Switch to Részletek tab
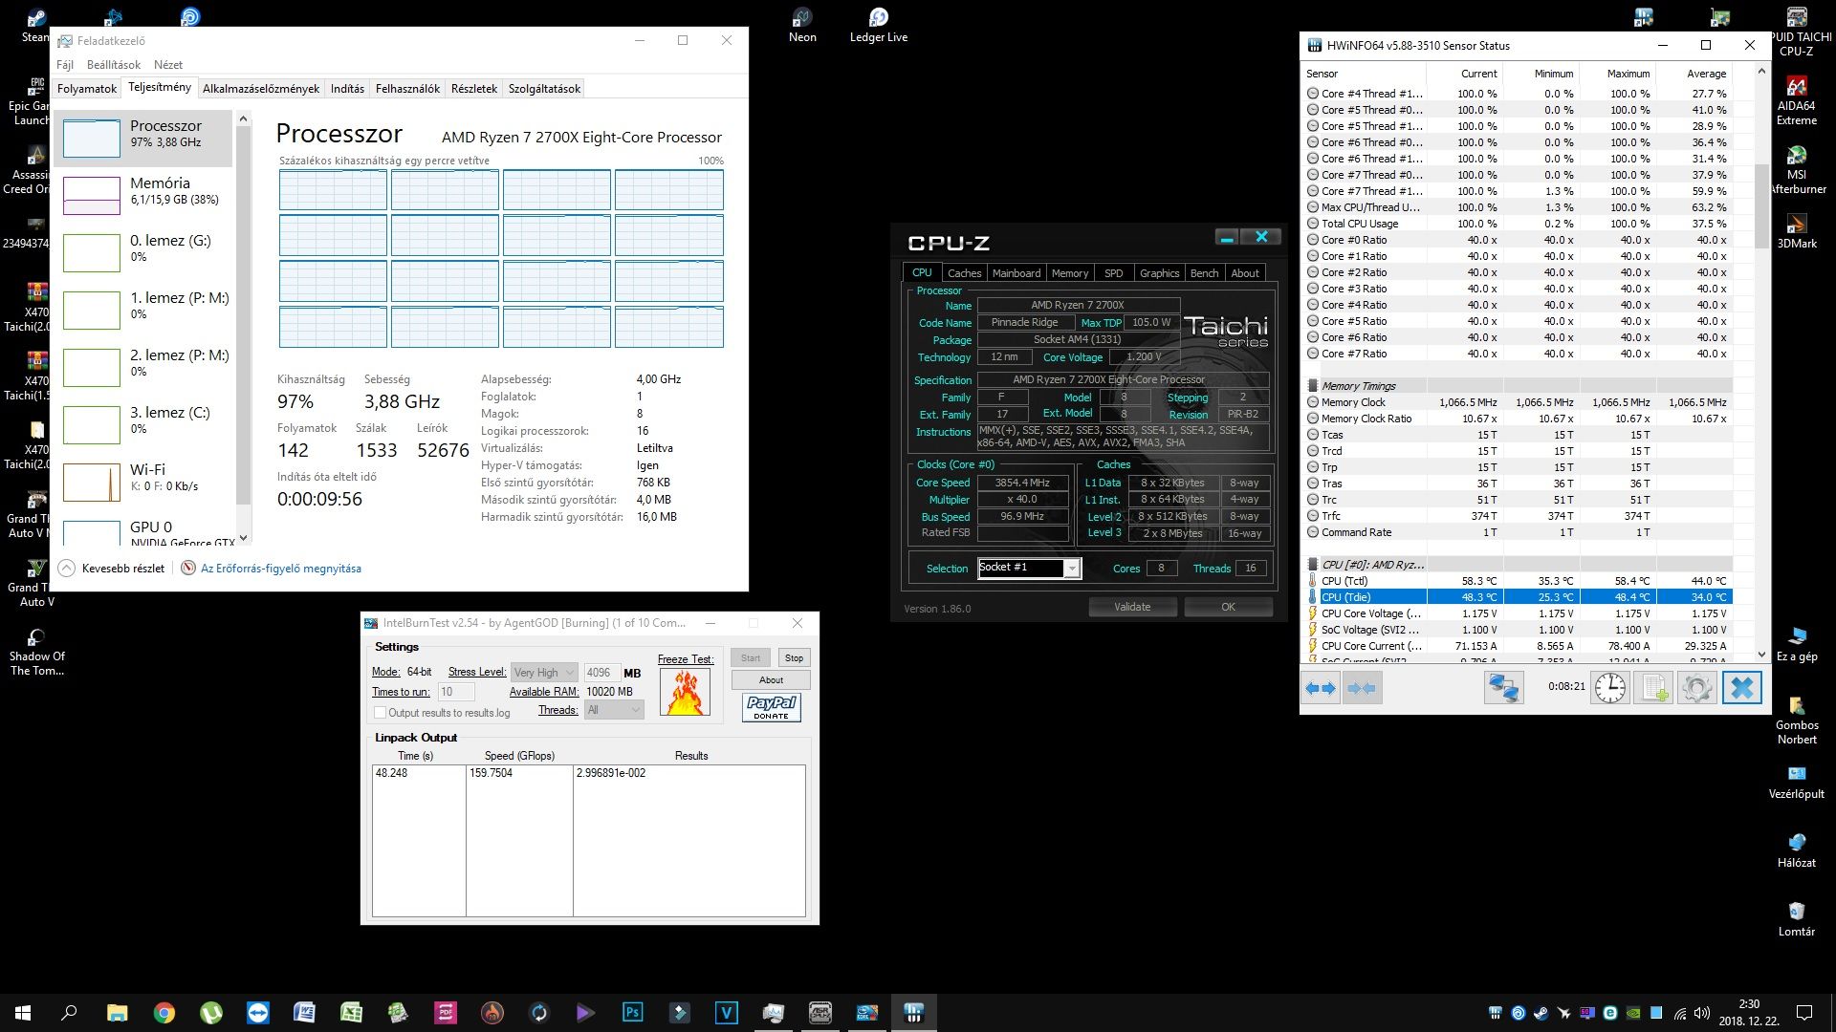 [474, 89]
